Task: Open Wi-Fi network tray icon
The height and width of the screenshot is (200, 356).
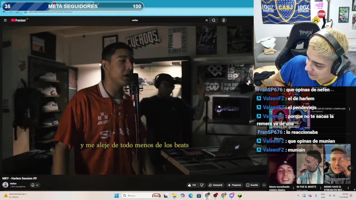Action: pyautogui.click(x=330, y=196)
